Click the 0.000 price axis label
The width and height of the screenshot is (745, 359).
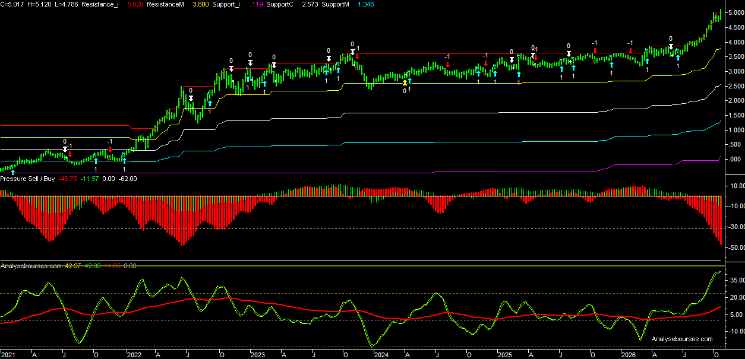[x=734, y=159]
